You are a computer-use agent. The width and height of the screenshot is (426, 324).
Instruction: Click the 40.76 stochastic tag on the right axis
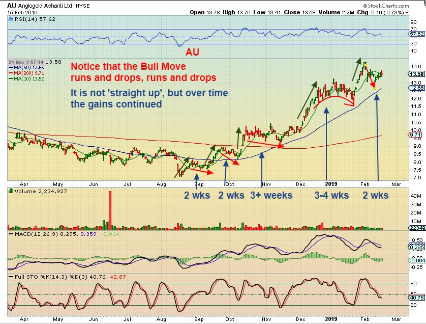417,298
